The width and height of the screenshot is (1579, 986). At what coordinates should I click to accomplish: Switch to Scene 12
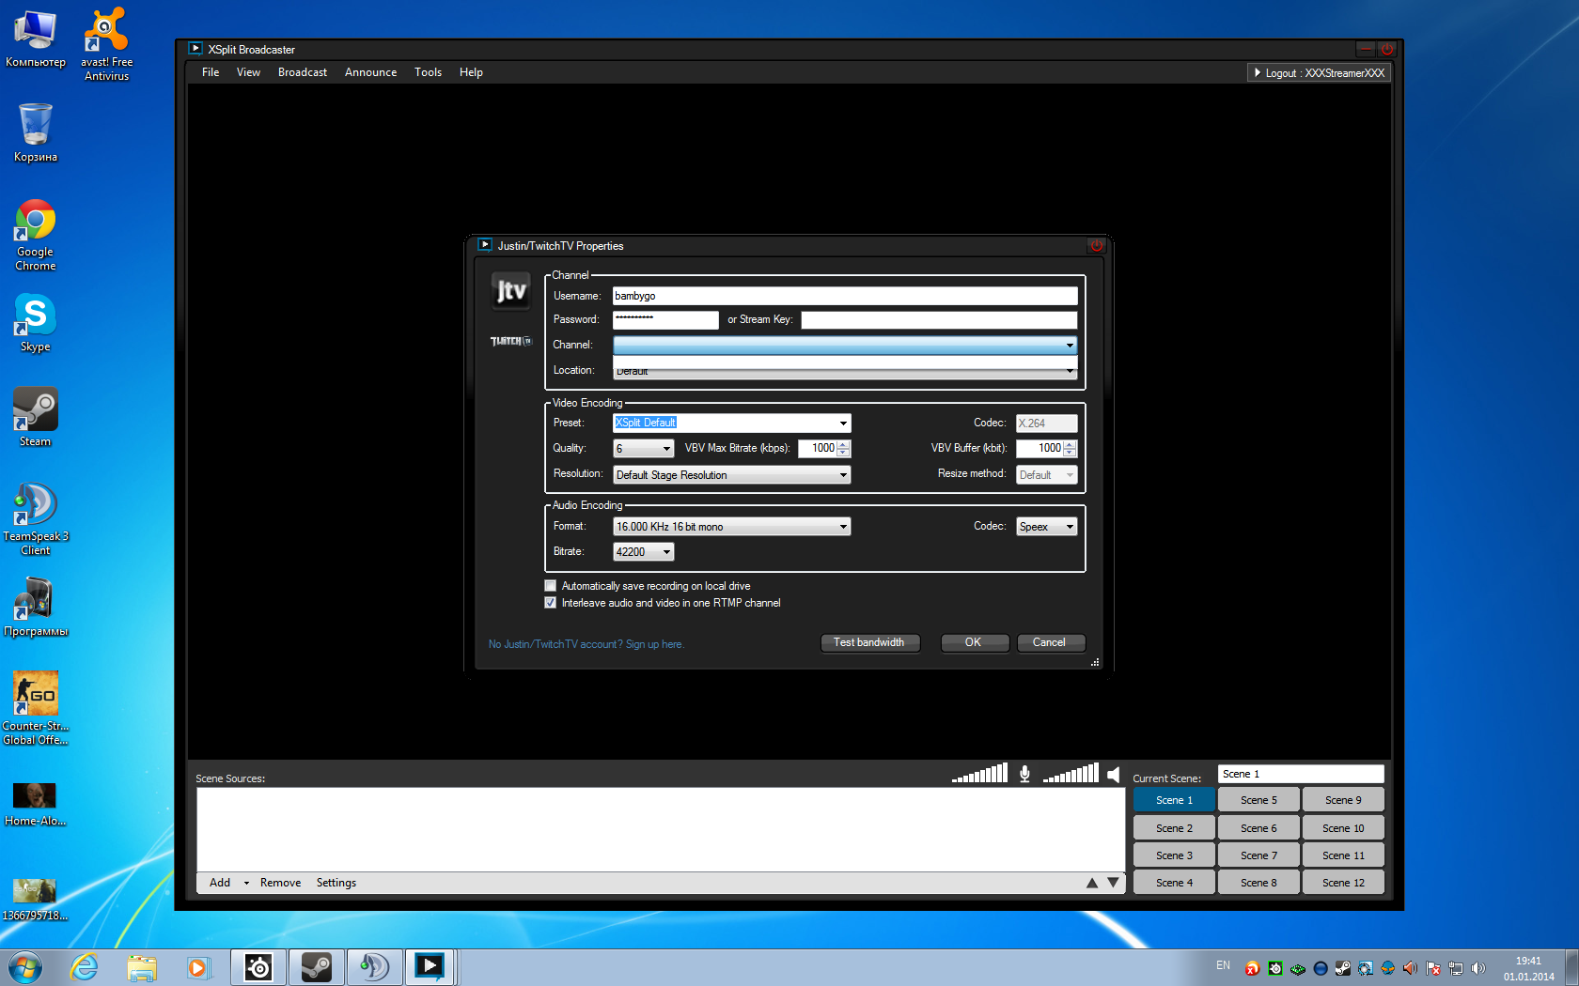pyautogui.click(x=1343, y=883)
